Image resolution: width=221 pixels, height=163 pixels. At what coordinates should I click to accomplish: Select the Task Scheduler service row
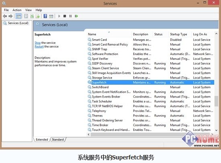pyautogui.click(x=151, y=102)
